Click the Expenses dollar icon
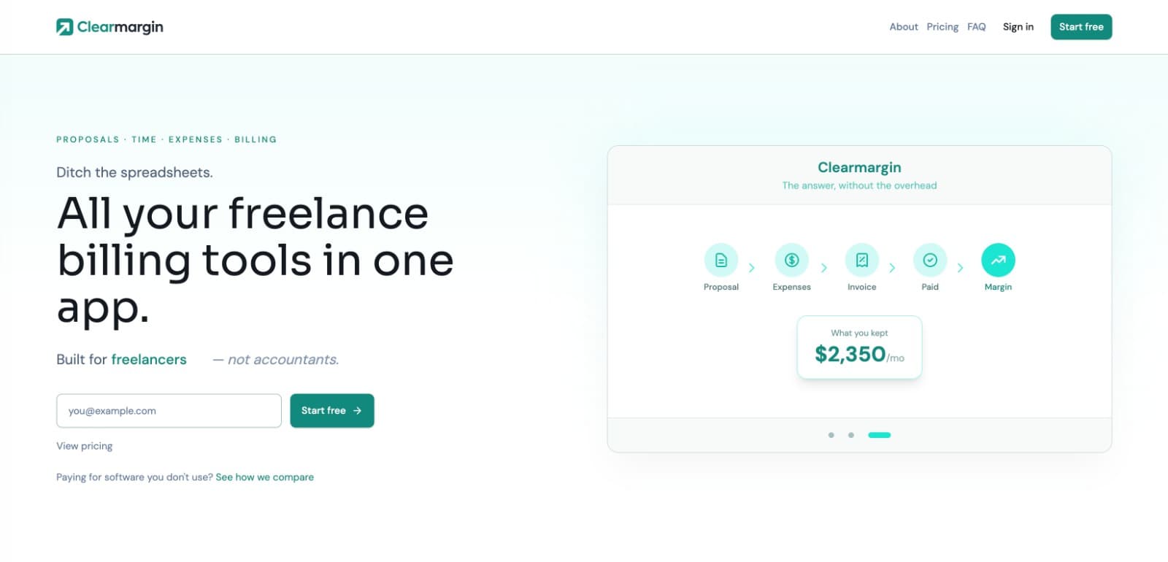The height and width of the screenshot is (562, 1168). (791, 261)
